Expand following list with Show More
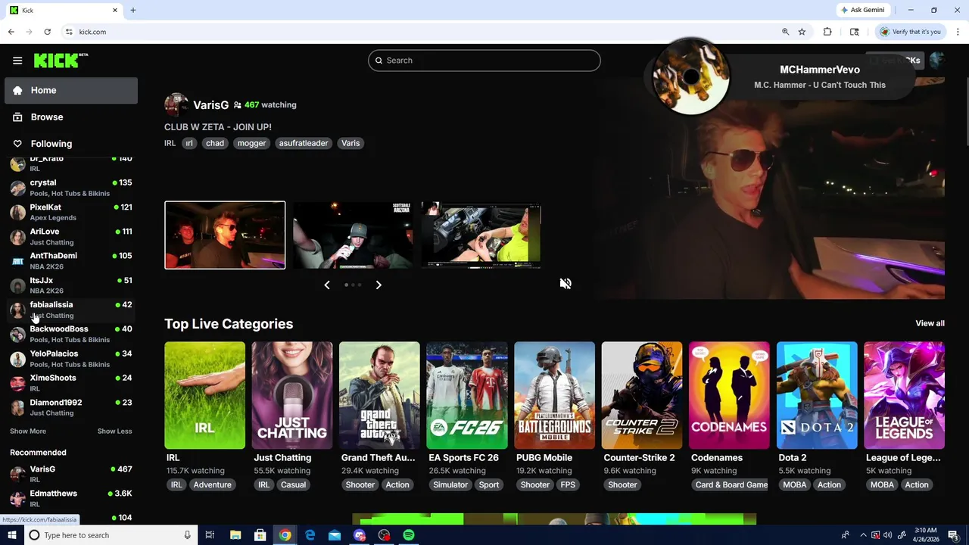The width and height of the screenshot is (969, 545). (x=28, y=431)
